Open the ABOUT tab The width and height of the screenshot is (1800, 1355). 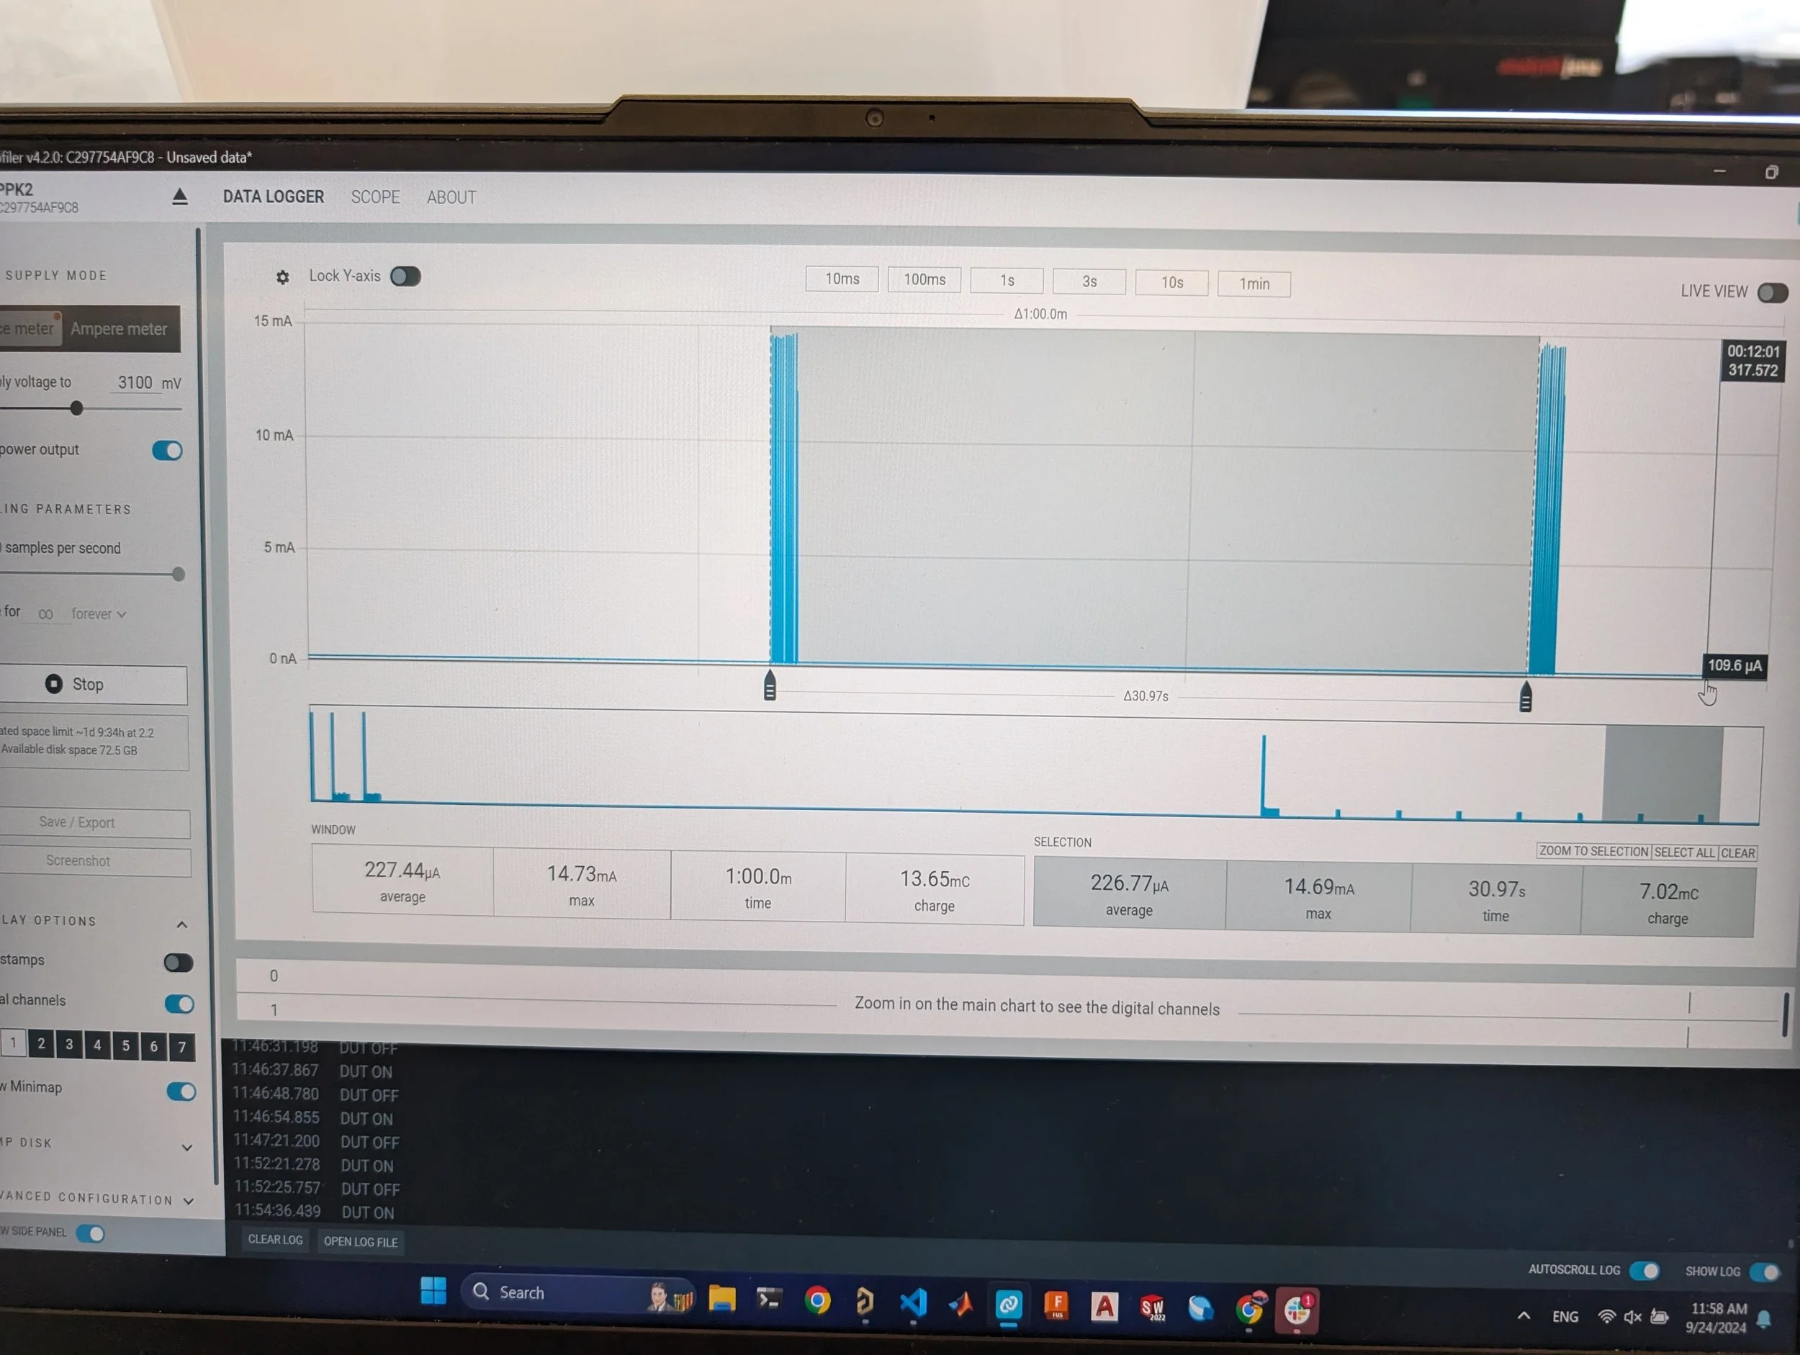pyautogui.click(x=451, y=197)
